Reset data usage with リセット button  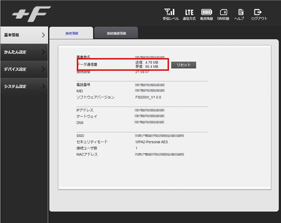pos(183,65)
